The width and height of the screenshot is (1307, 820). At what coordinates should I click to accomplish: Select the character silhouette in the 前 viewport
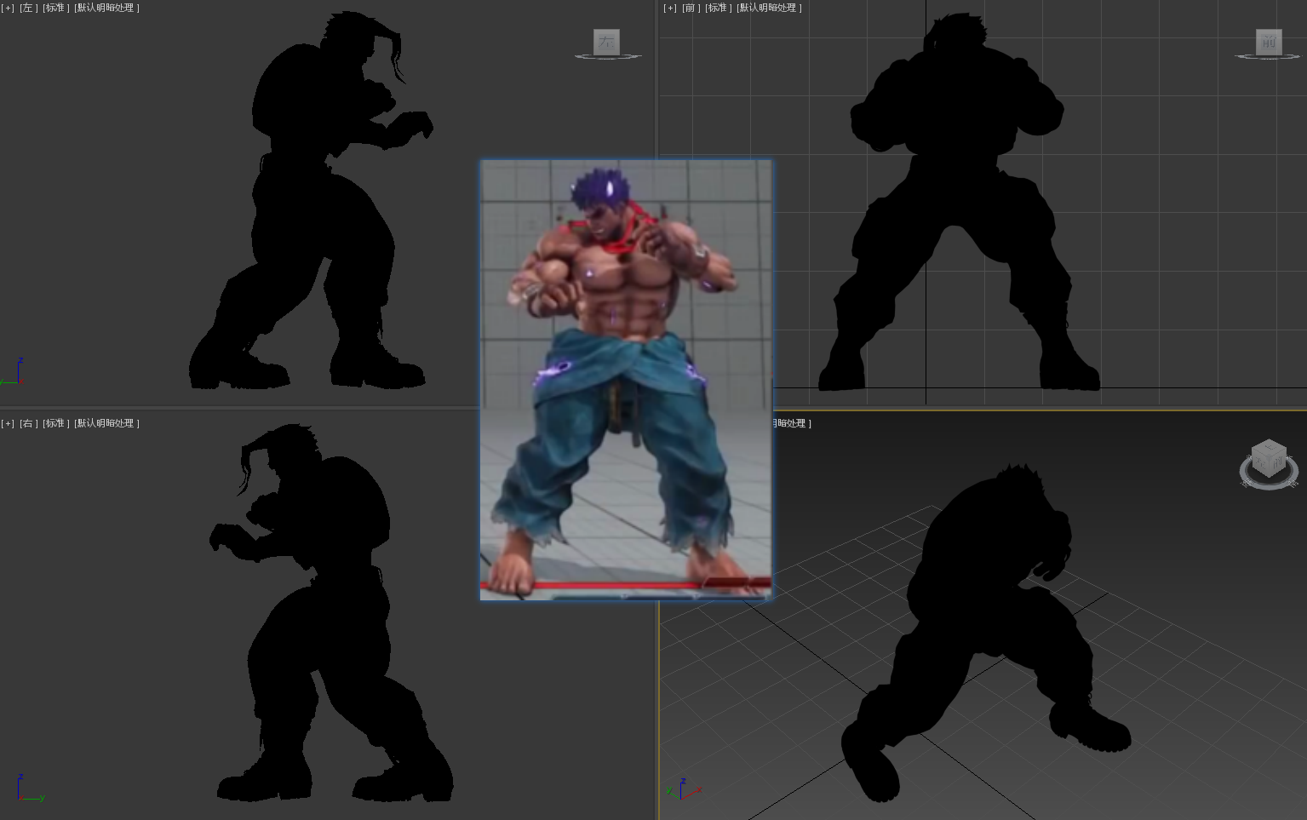(x=958, y=202)
